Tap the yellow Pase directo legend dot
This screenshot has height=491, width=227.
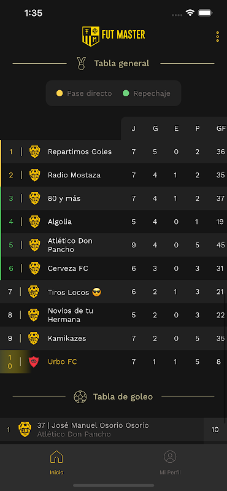coord(60,93)
